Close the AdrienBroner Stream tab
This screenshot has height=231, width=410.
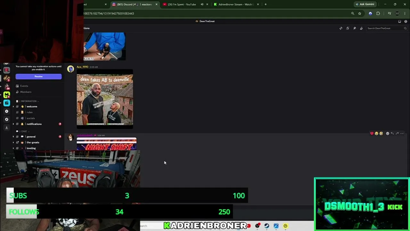258,4
